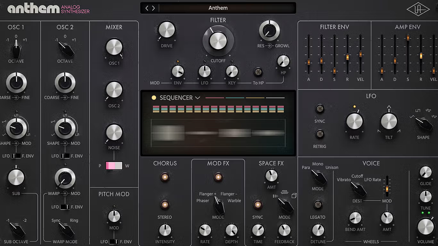This screenshot has height=246, width=438.
Task: Select the yellow sequencer lane tab
Action: [x=255, y=98]
